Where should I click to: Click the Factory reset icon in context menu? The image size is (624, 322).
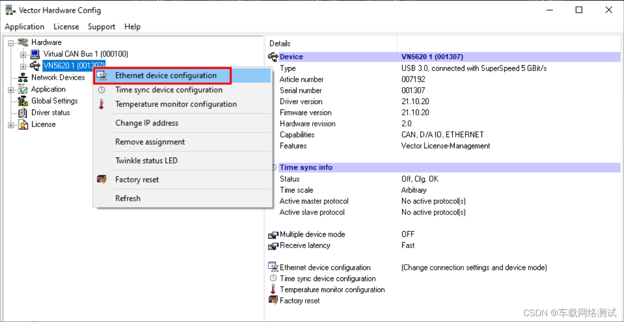(102, 180)
